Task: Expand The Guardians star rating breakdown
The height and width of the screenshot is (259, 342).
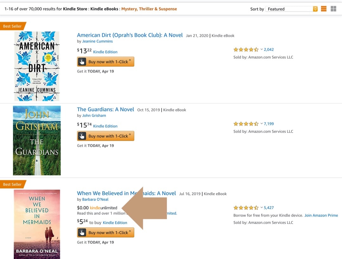Action: click(262, 124)
